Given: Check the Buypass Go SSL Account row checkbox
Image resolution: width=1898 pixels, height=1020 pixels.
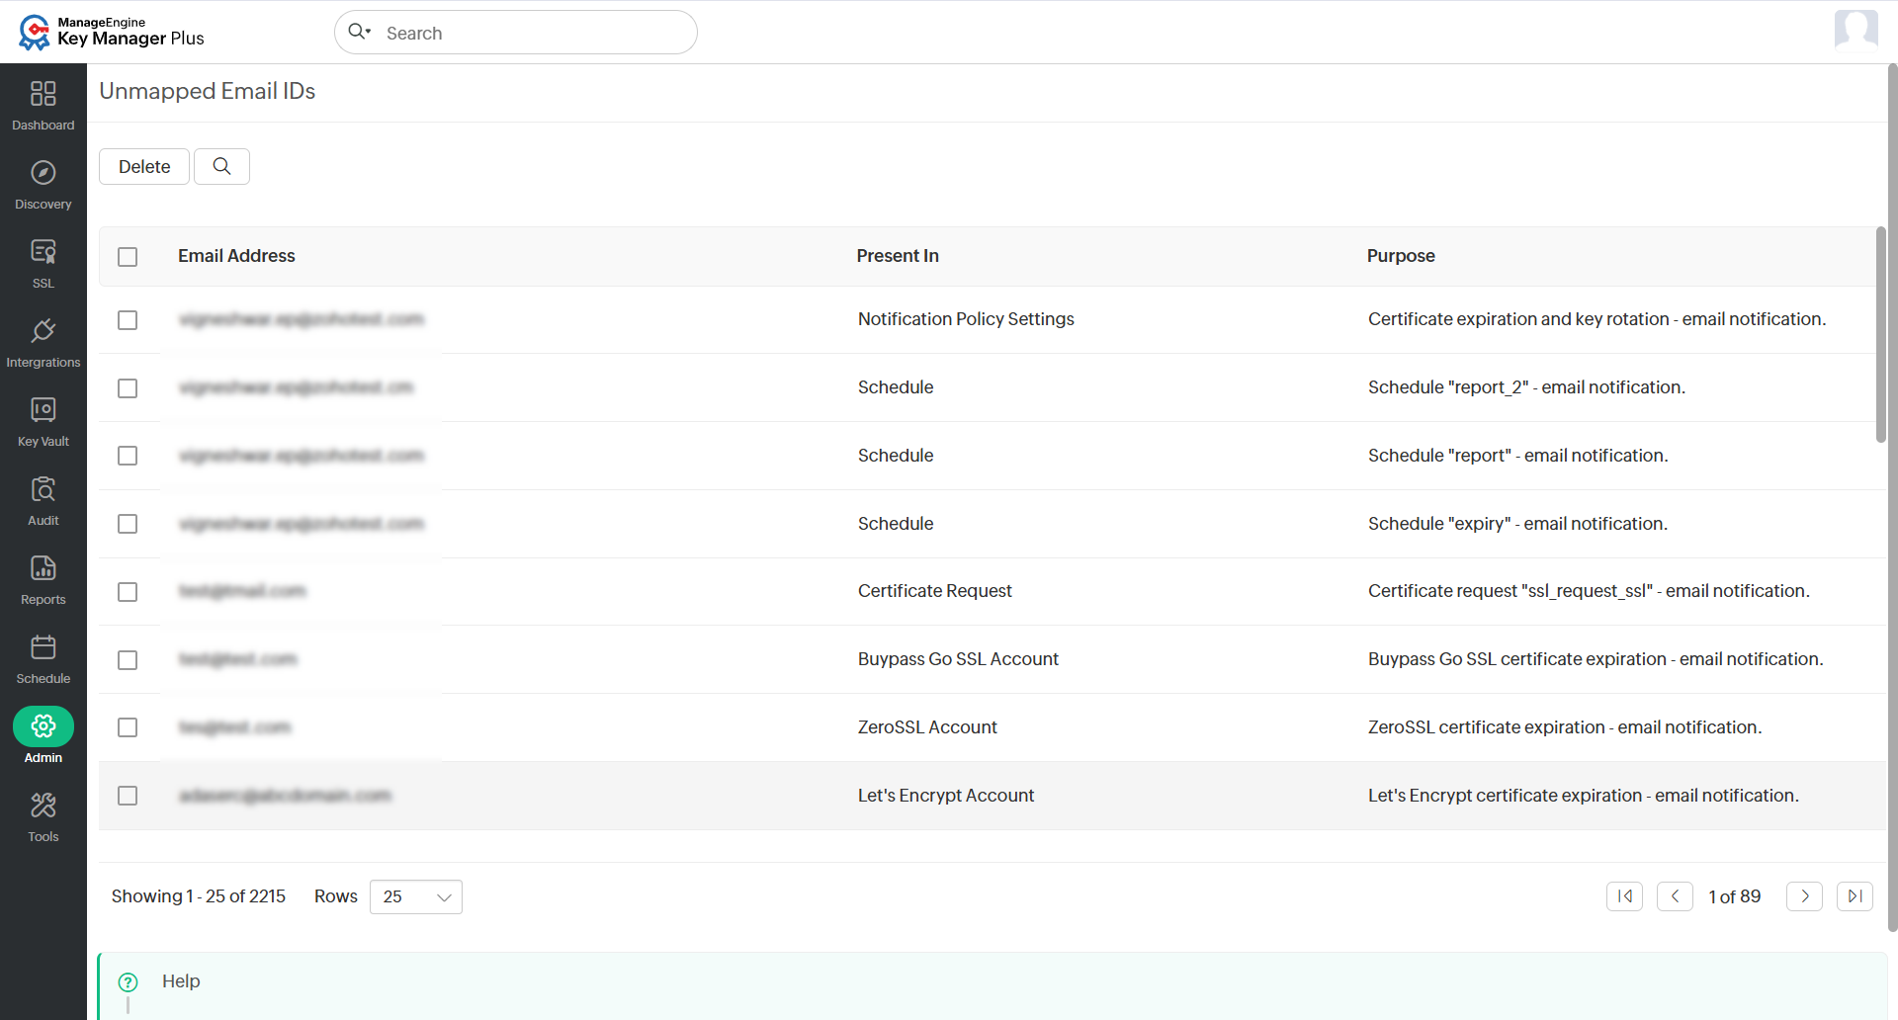Looking at the screenshot, I should click(x=128, y=660).
